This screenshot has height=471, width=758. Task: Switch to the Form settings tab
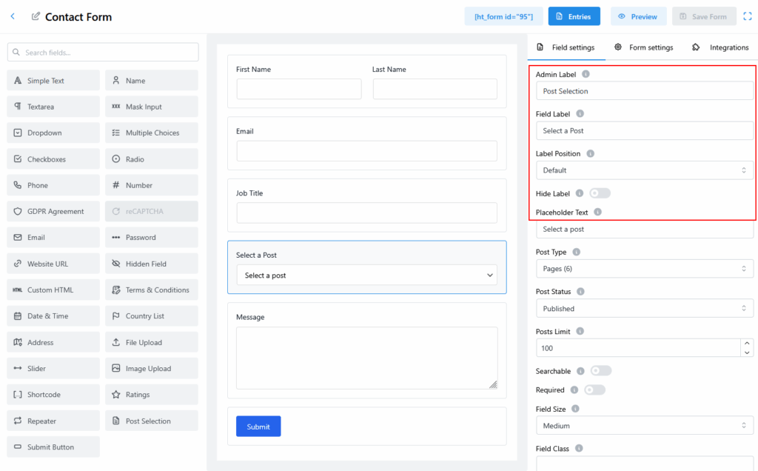pos(643,47)
